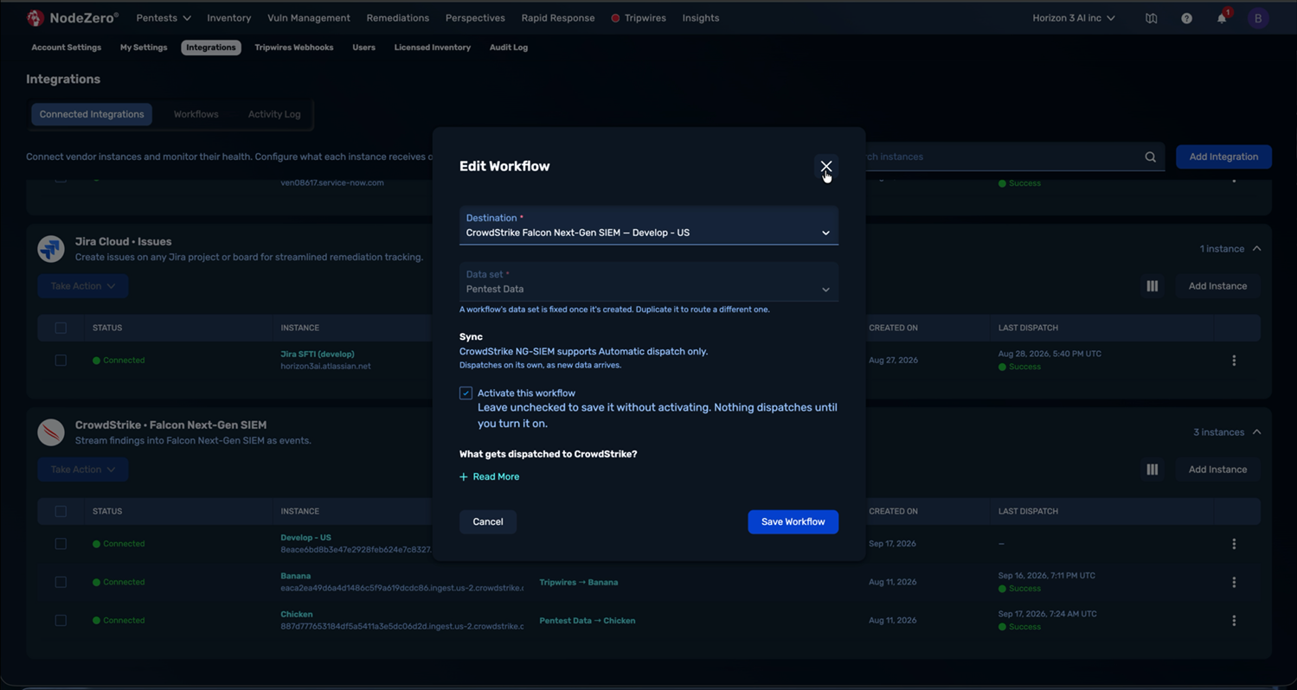Cancel editing the workflow

coord(488,521)
